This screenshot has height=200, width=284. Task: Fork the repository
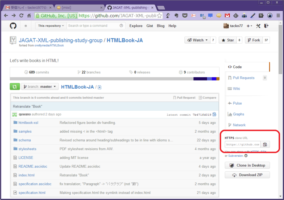(x=253, y=40)
